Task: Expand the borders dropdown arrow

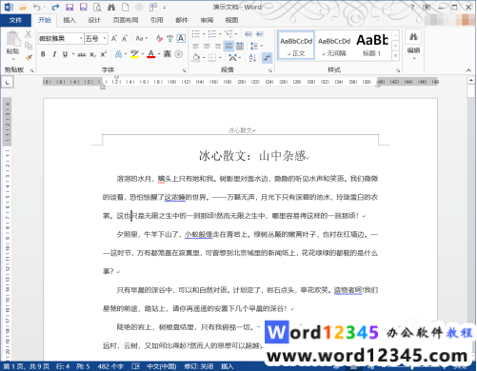Action: pos(220,58)
